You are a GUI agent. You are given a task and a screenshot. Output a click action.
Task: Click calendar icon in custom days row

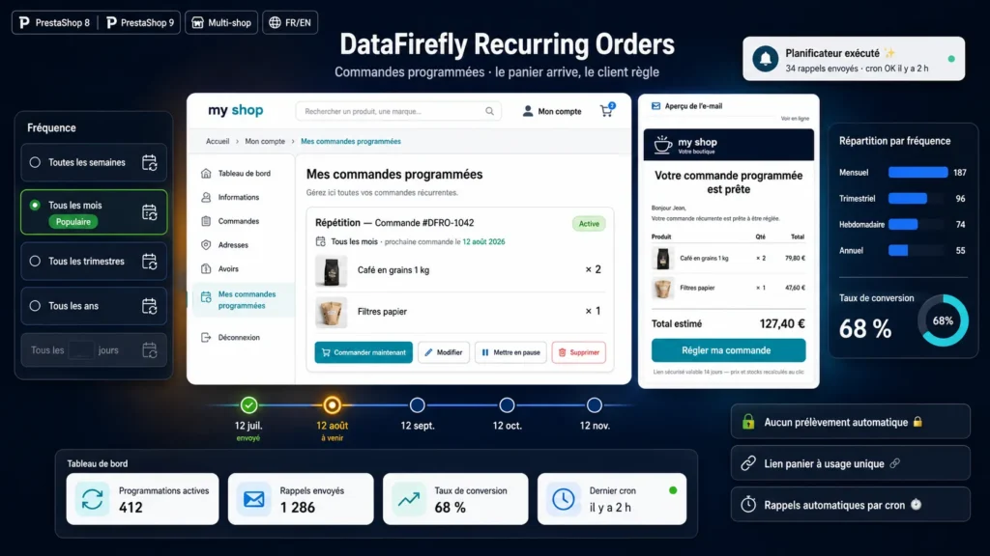coord(150,350)
